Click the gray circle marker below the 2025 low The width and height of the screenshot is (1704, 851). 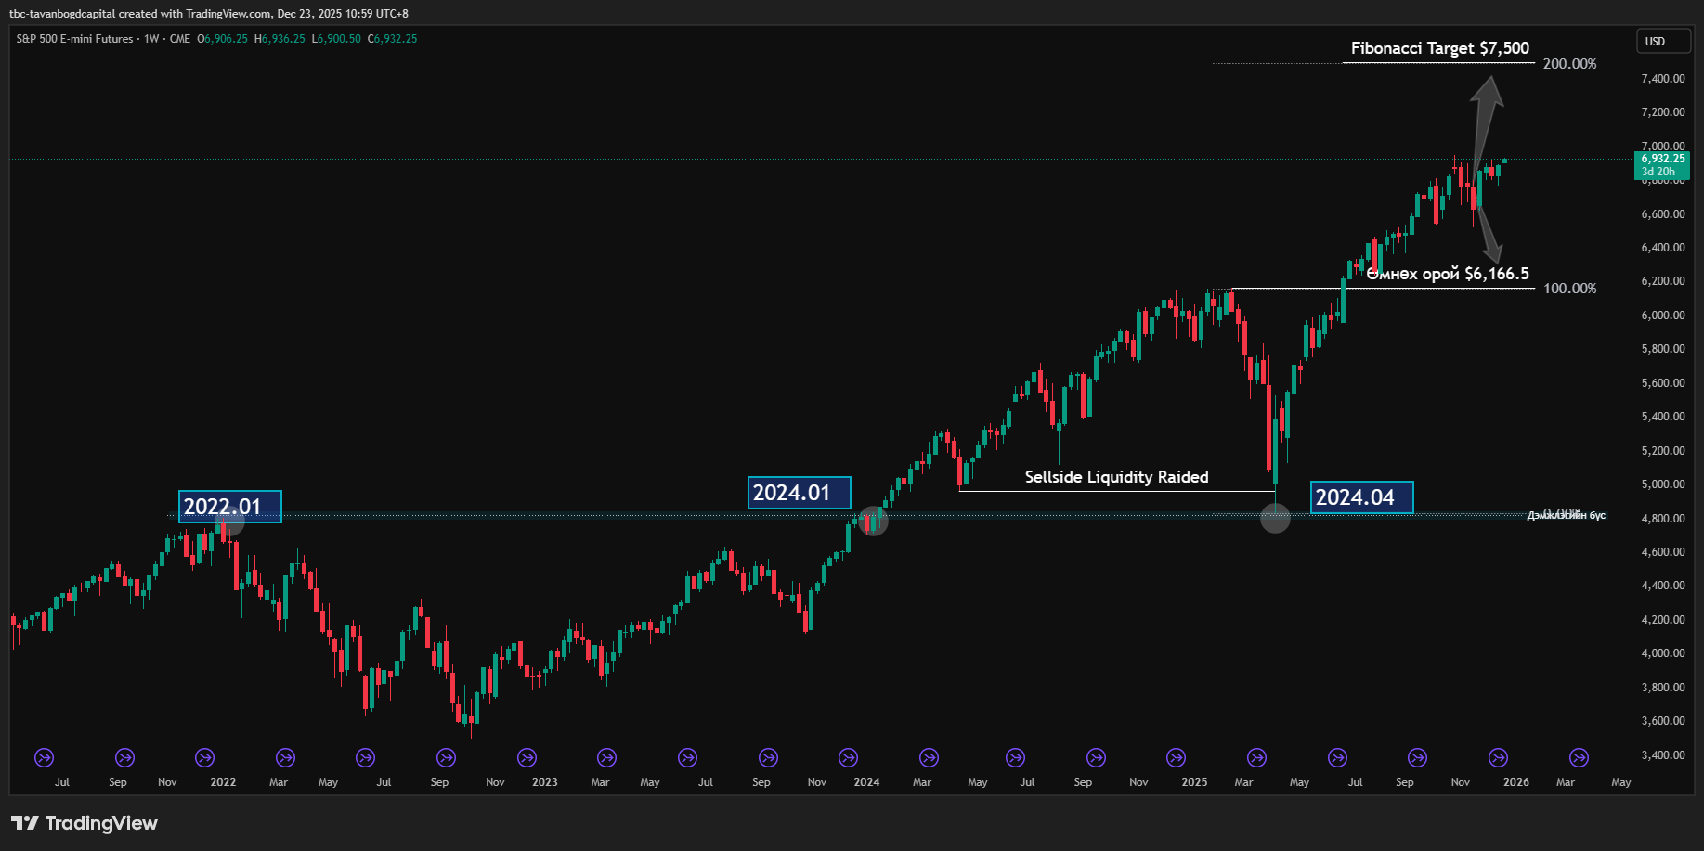point(1275,518)
